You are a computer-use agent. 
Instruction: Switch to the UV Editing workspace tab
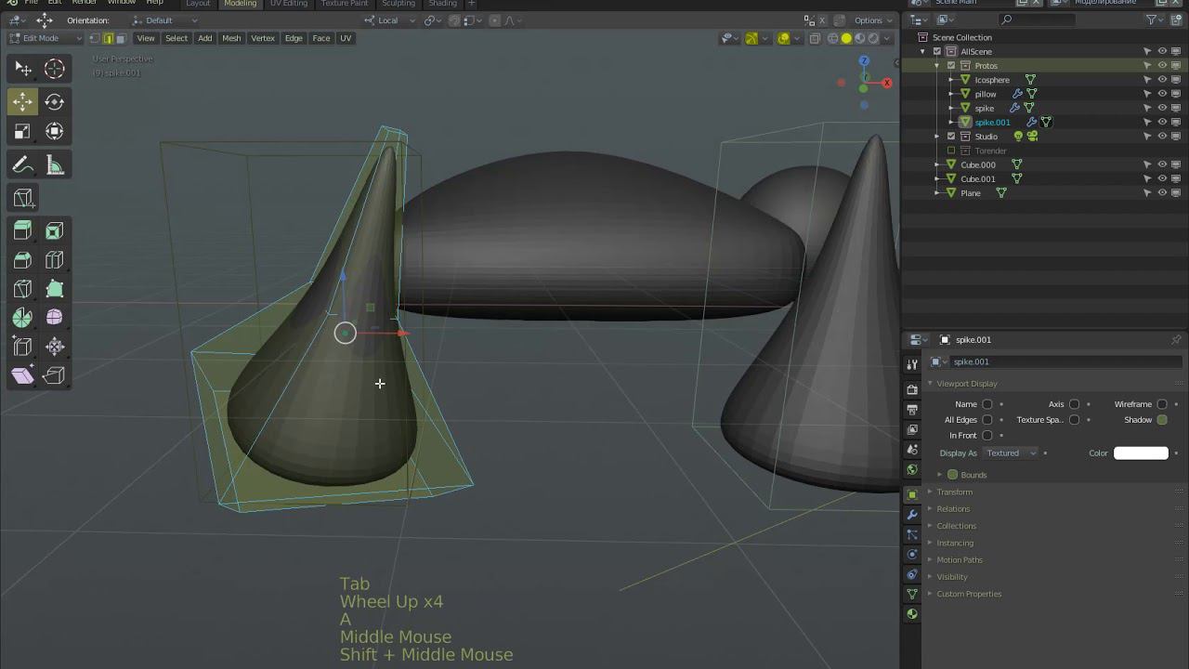click(288, 4)
